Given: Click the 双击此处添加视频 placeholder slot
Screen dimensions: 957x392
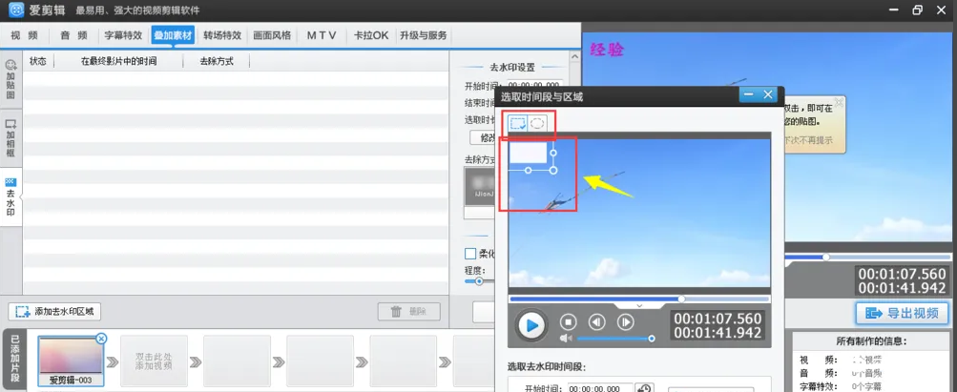Looking at the screenshot, I should coord(153,360).
